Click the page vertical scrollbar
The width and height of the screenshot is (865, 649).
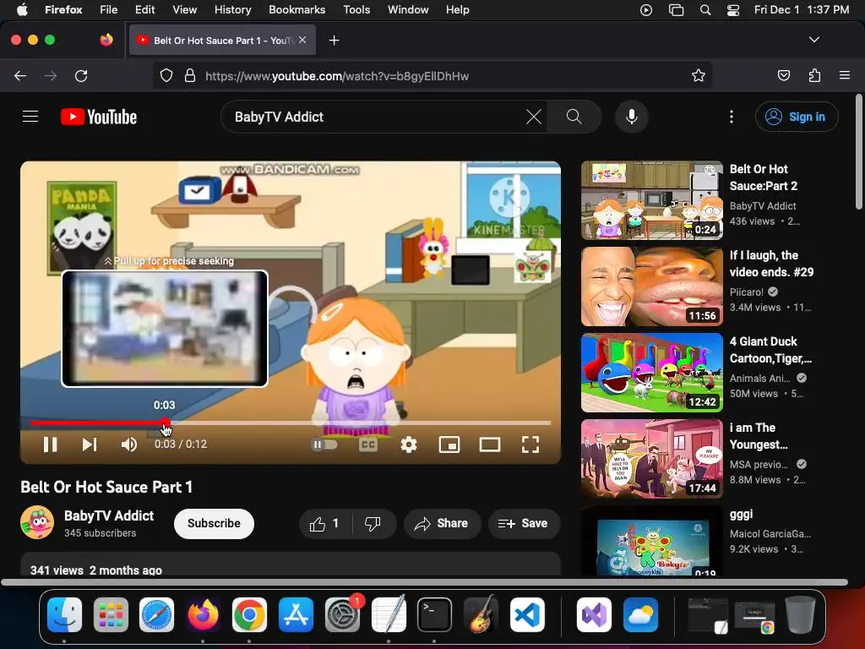coord(858,152)
